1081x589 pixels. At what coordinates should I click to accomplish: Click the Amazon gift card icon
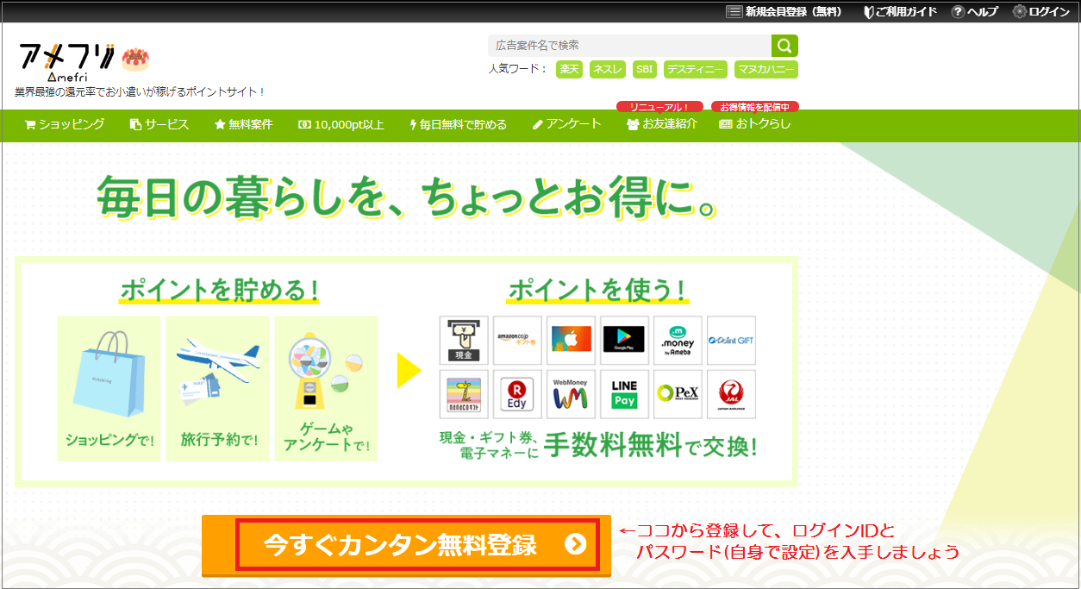point(517,341)
